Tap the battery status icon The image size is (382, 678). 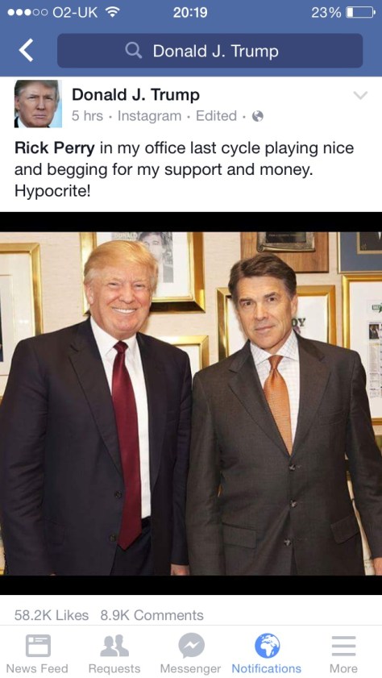pyautogui.click(x=361, y=13)
